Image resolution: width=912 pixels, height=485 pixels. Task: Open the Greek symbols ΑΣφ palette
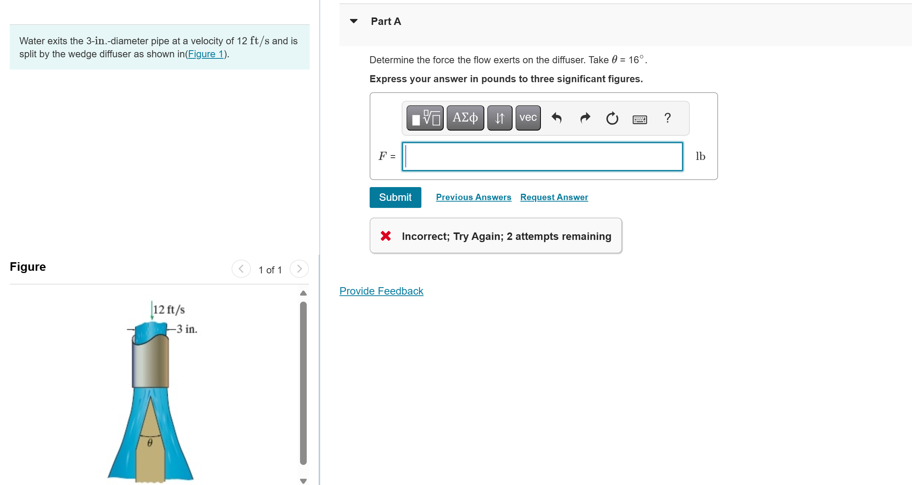pyautogui.click(x=465, y=118)
